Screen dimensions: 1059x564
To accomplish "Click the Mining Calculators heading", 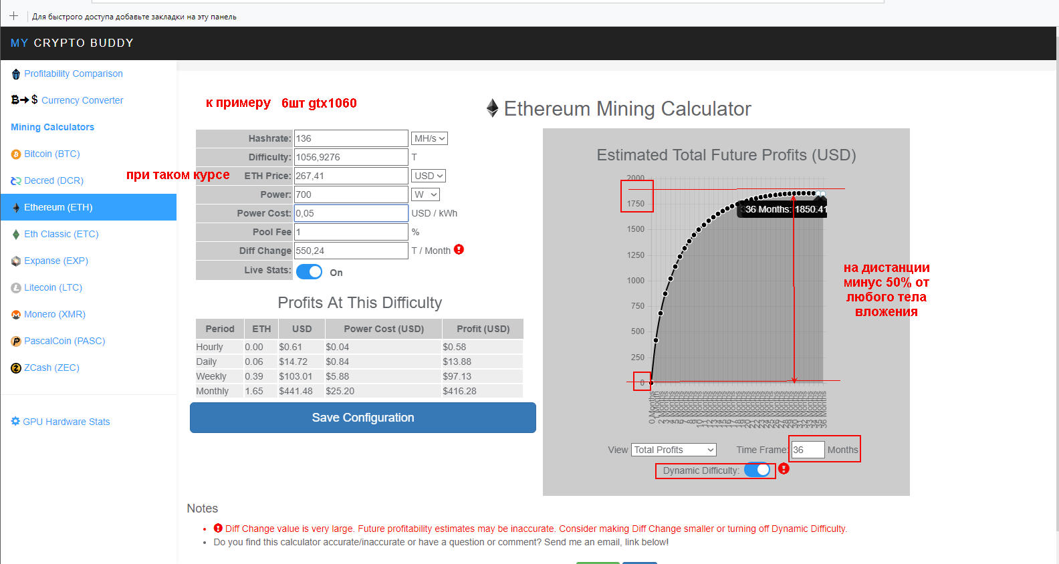I will pyautogui.click(x=52, y=127).
